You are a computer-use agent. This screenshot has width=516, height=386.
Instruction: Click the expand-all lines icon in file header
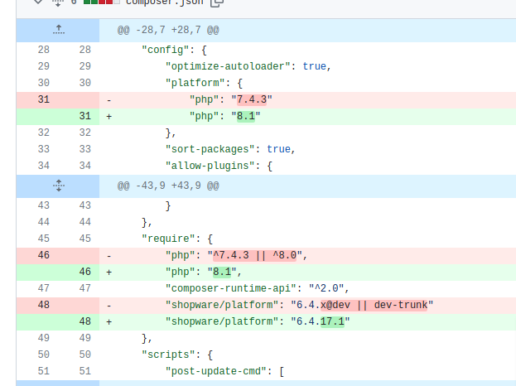pyautogui.click(x=59, y=2)
